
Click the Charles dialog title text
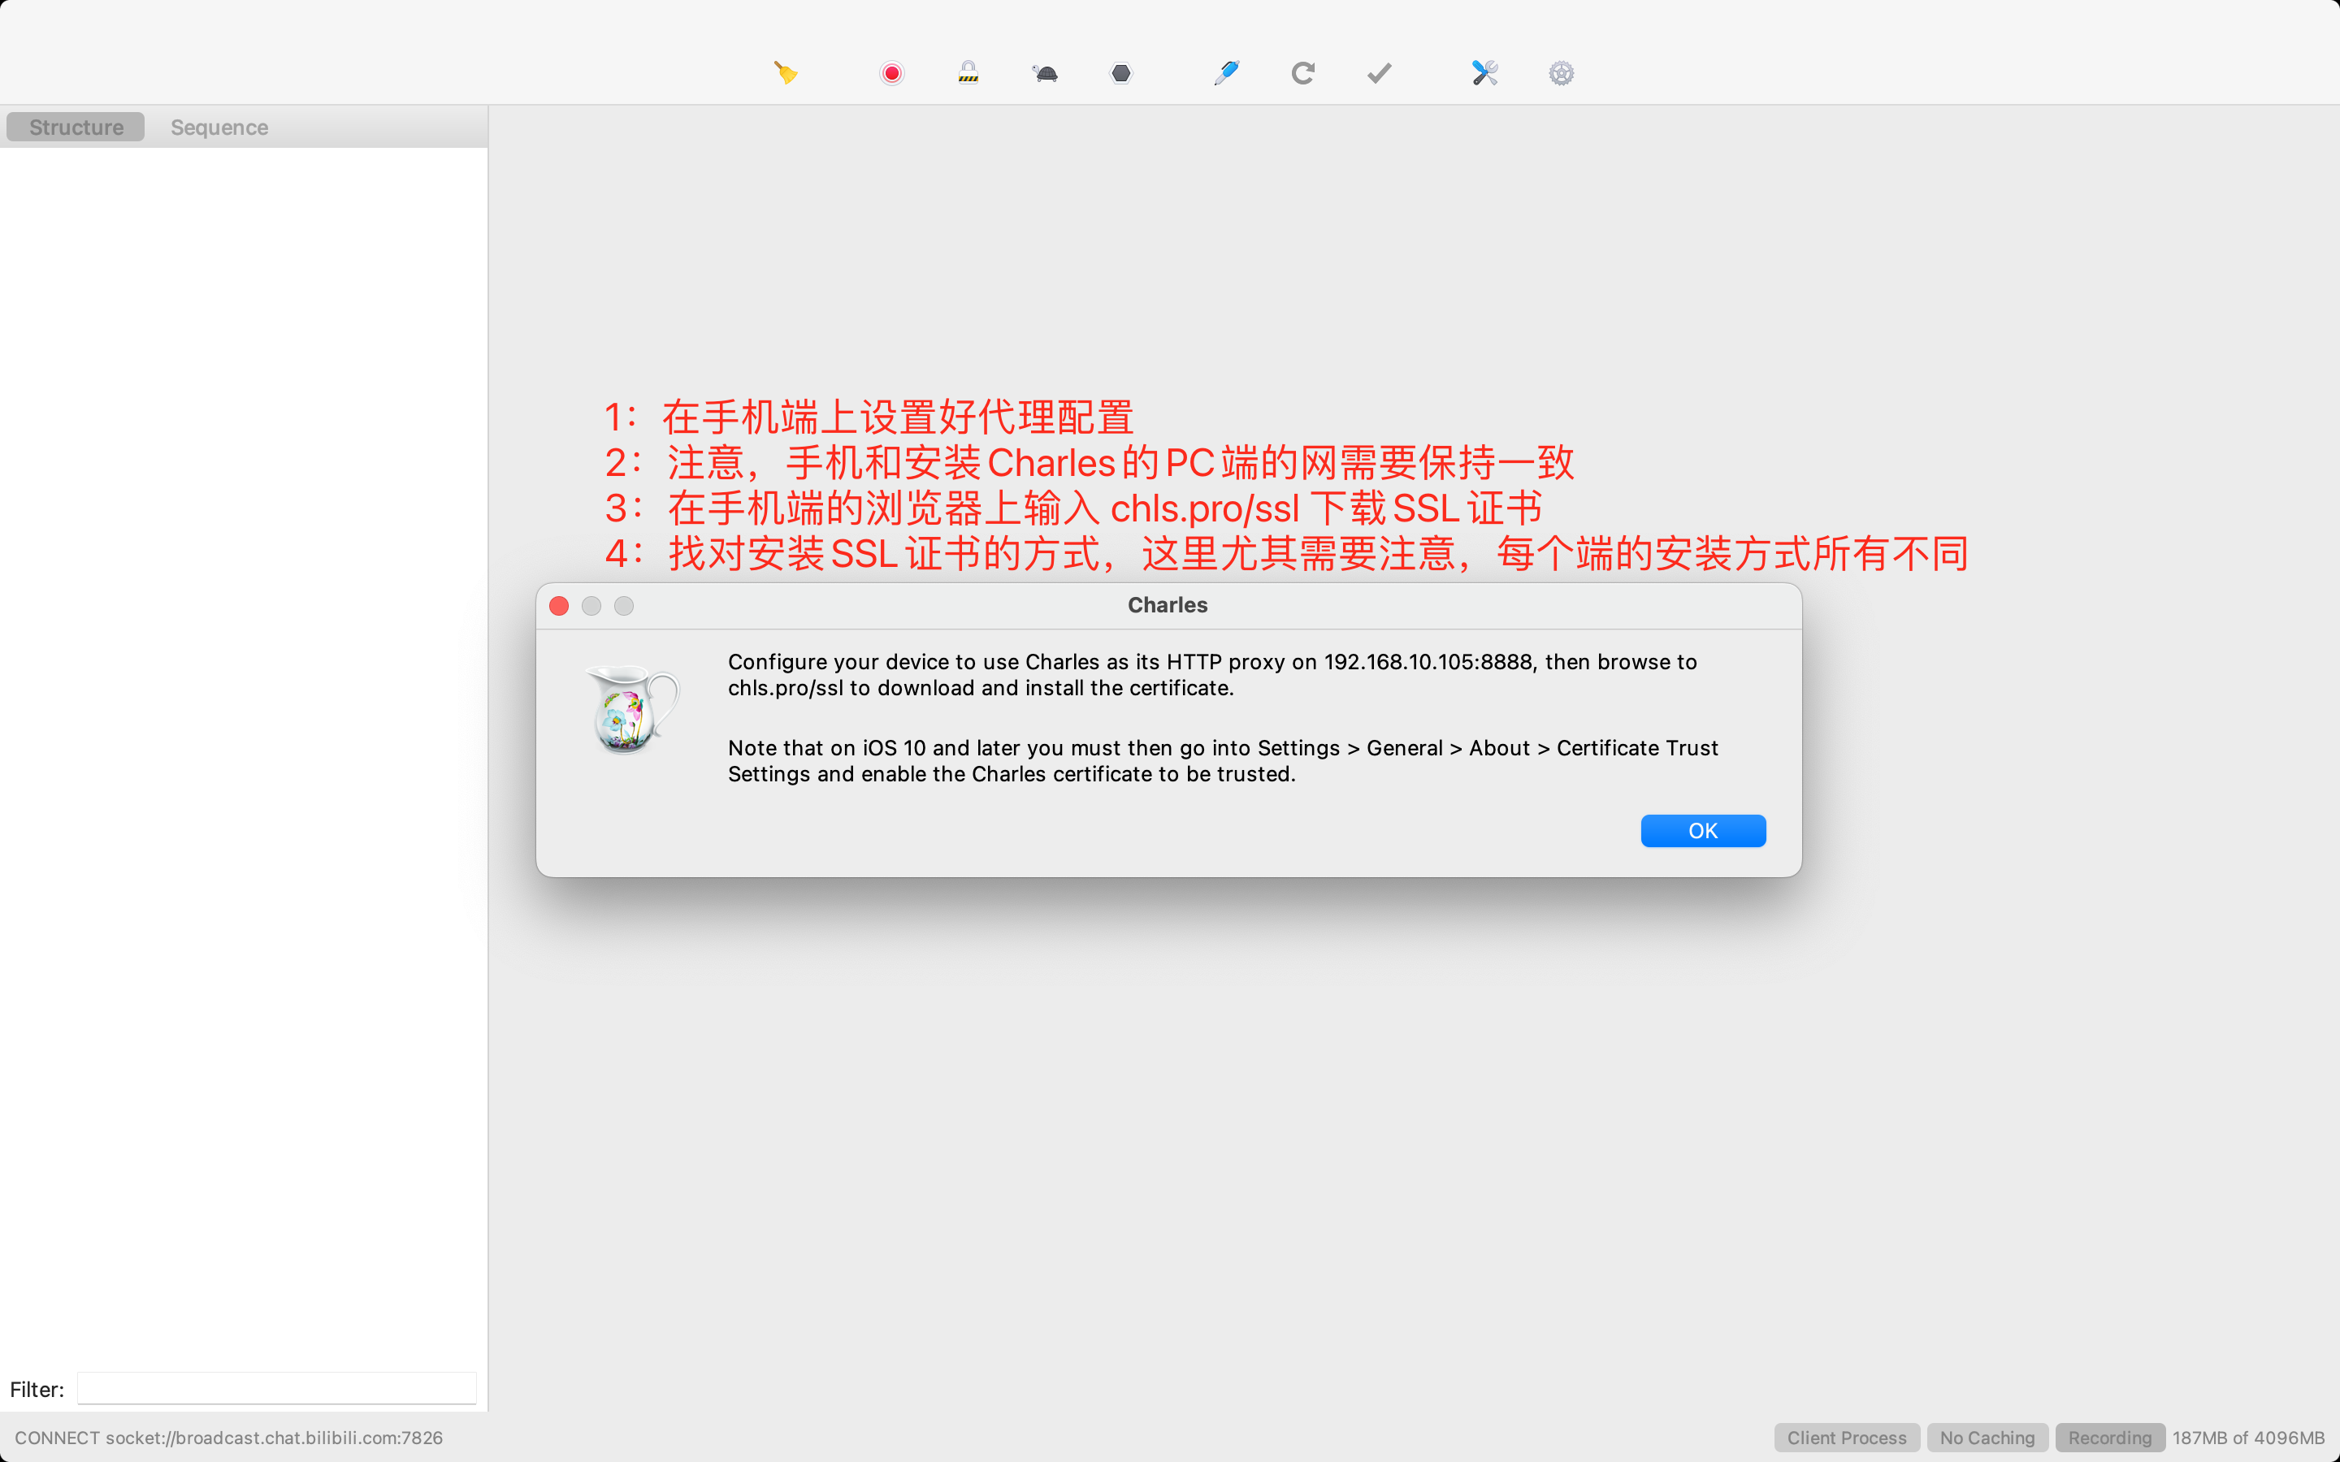(1167, 605)
